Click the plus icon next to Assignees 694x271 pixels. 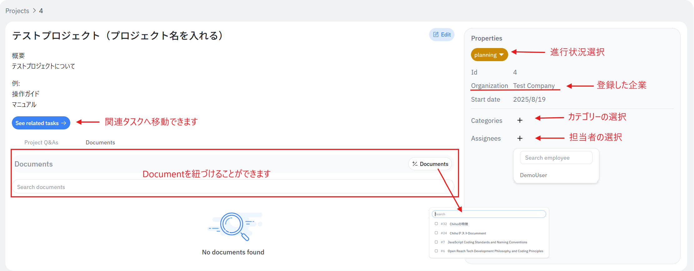pos(520,138)
